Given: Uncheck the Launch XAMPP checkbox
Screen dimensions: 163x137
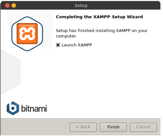Looking at the screenshot, I should (58, 45).
